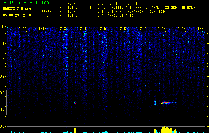The height and width of the screenshot is (133, 209).
Task: Click the short meteor echo burst before 1218
Action: coord(155,103)
